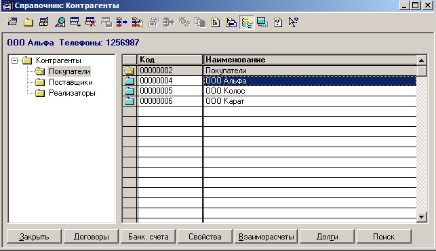Screen dimensions: 436x251
Task: Open the Взаиморасчеты button
Action: [x=266, y=237]
